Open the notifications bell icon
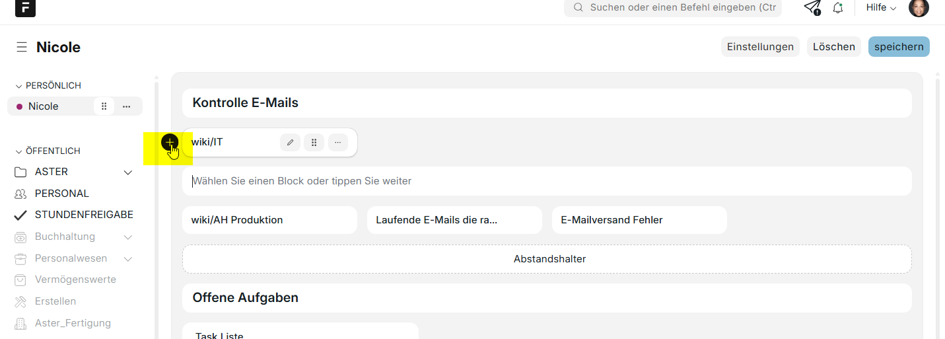 (x=837, y=8)
